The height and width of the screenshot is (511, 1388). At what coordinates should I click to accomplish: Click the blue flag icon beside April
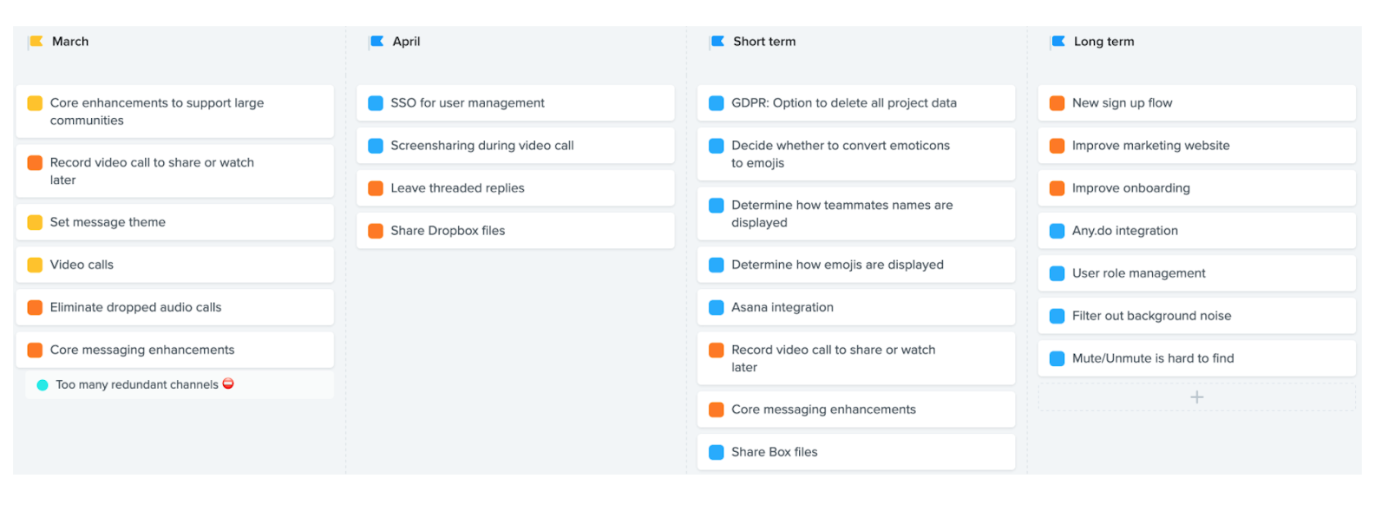tap(376, 42)
